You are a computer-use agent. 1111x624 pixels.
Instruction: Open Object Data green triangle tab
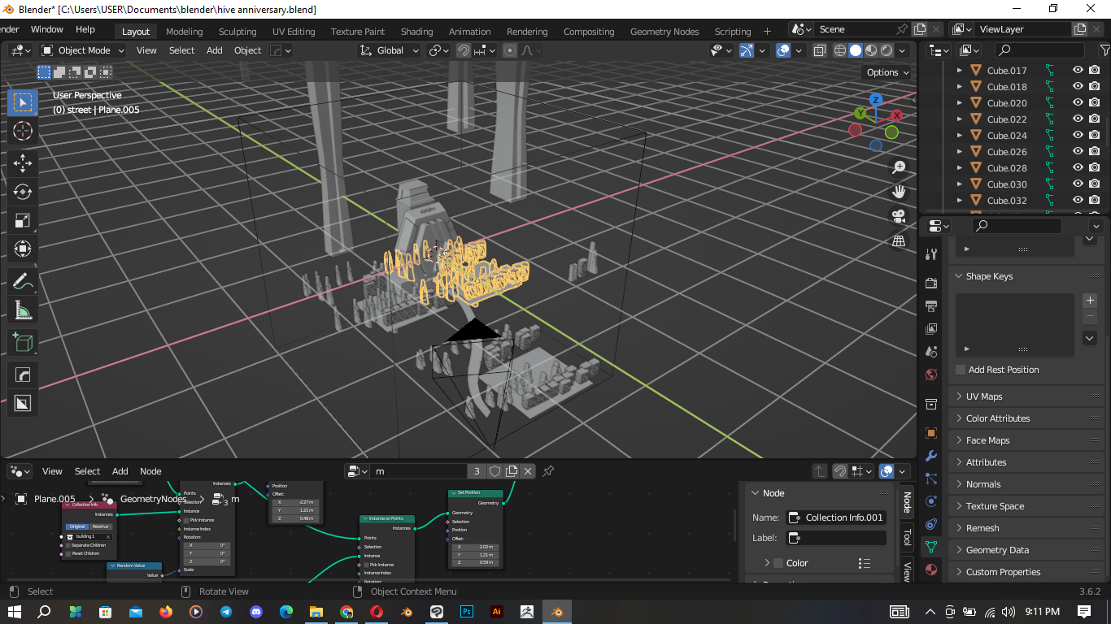(932, 547)
